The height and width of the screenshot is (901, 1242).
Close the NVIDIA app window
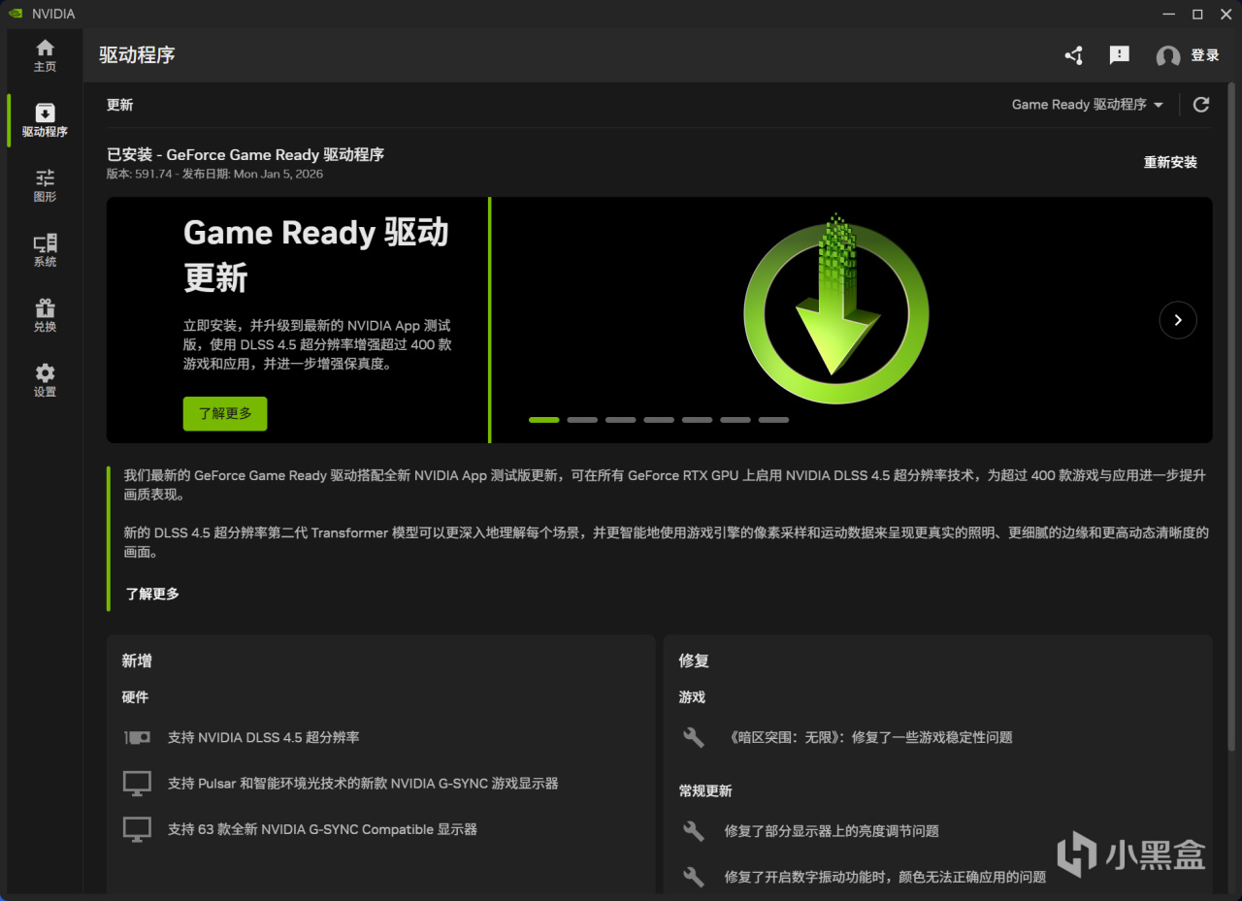(x=1226, y=14)
